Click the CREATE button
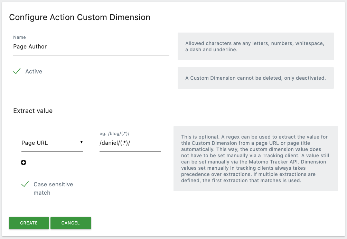Image resolution: width=347 pixels, height=239 pixels. [29, 223]
